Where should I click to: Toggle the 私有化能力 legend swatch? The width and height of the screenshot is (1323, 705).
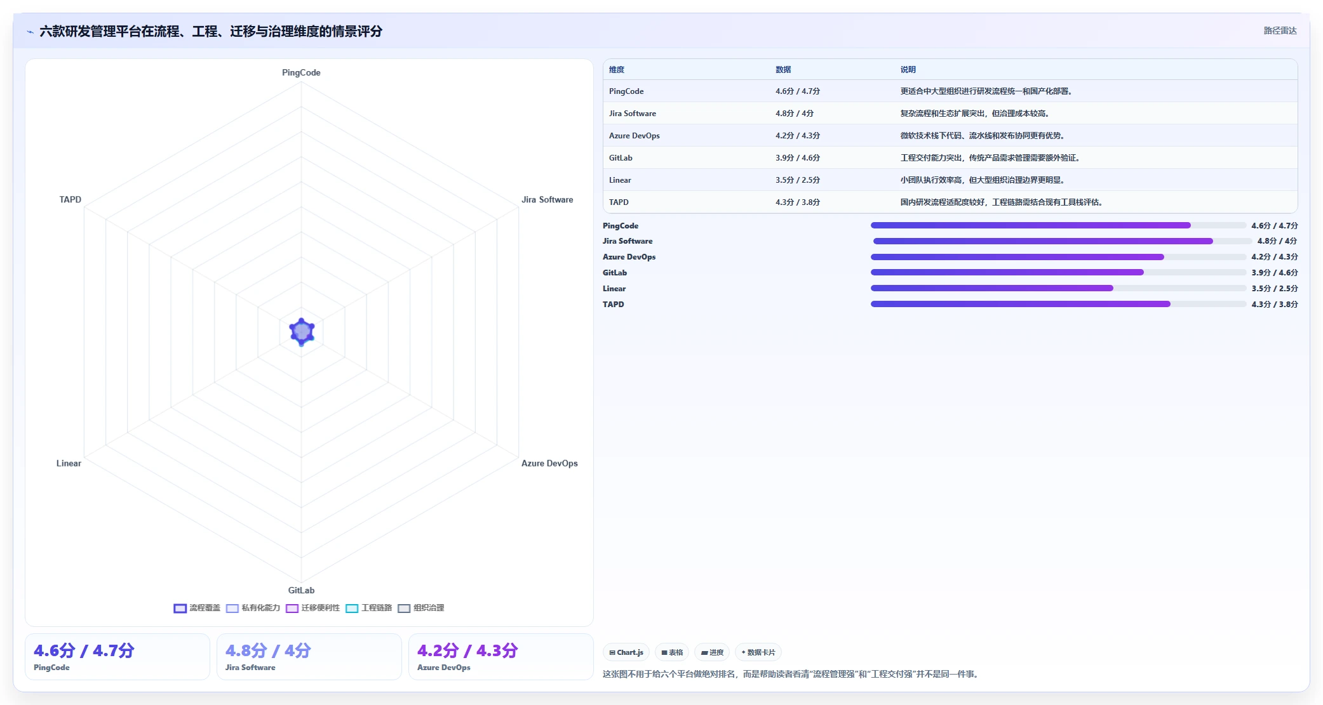pos(232,608)
